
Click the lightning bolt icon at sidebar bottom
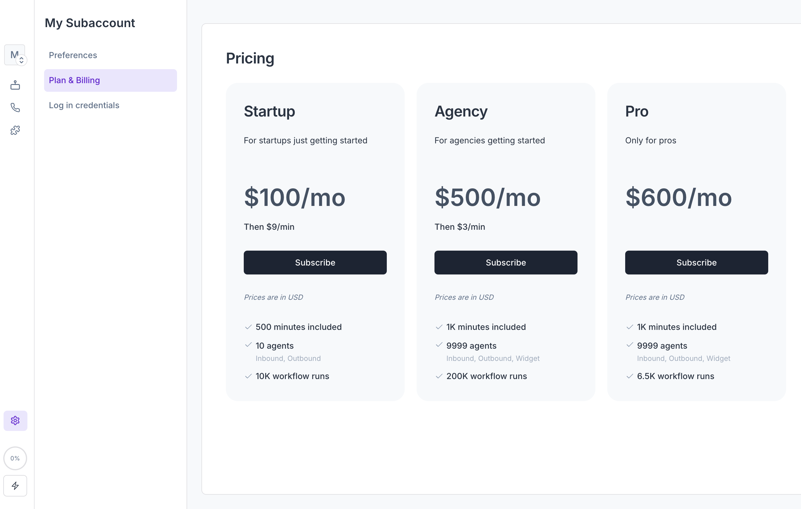15,486
